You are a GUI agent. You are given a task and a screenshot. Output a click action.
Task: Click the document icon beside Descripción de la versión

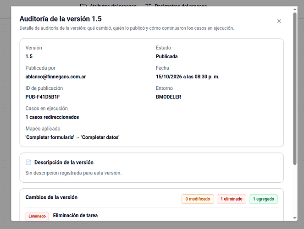pos(28,162)
